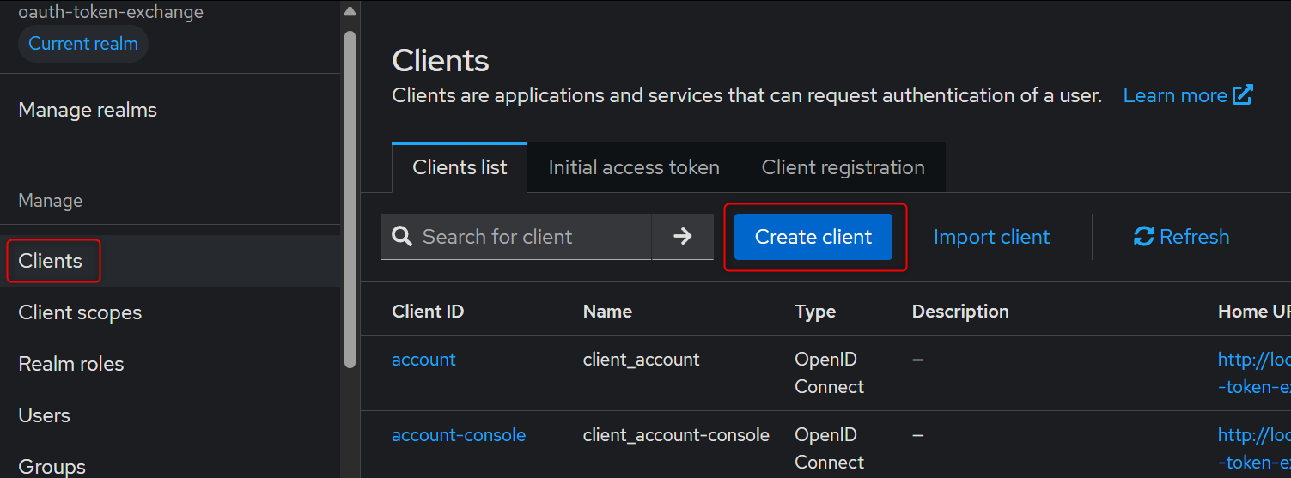1291x478 pixels.
Task: Open the account client link
Action: tap(423, 360)
